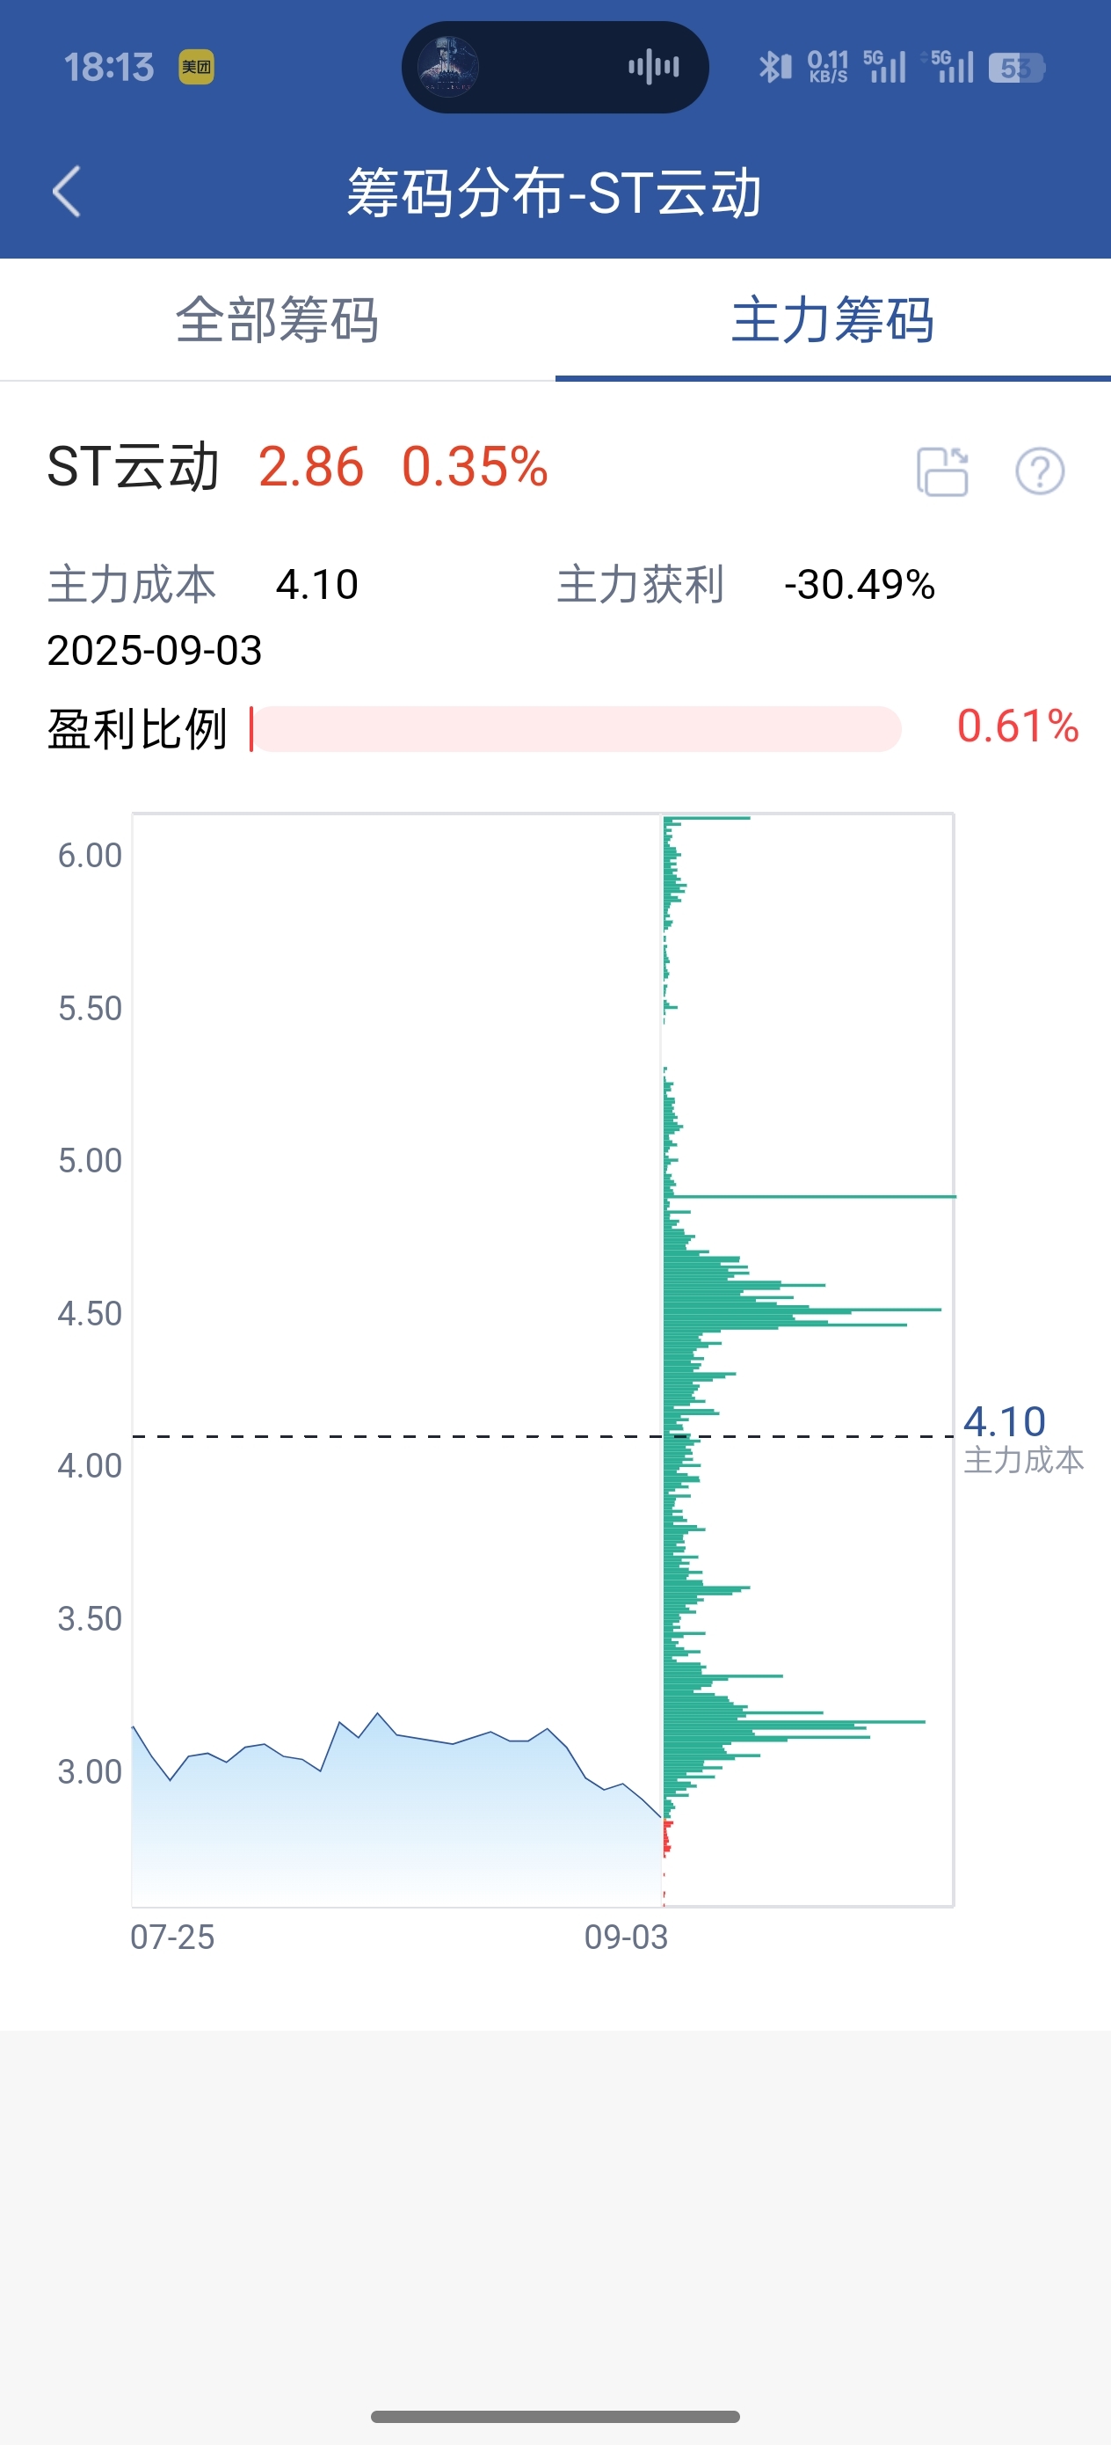Tap the 盈利比例 progress bar

[x=576, y=729]
